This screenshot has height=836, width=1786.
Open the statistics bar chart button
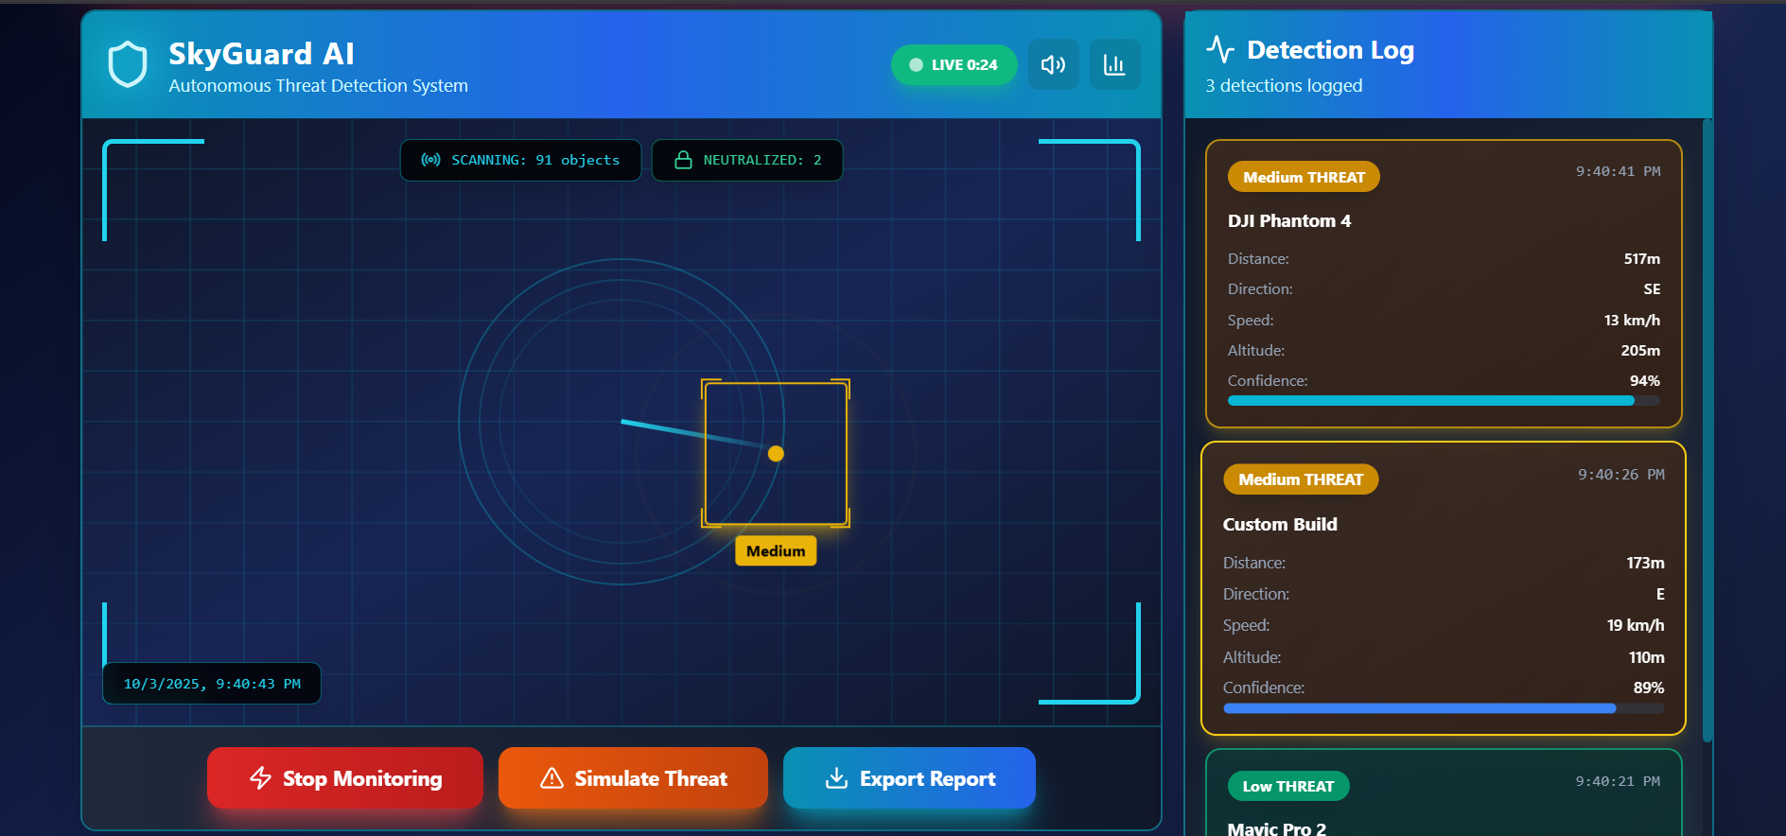coord(1115,64)
